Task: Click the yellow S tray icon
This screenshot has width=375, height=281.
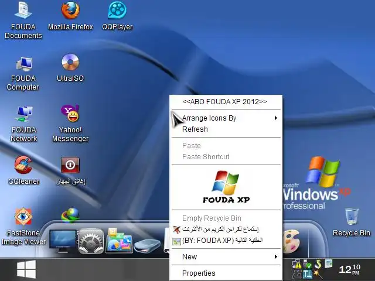Action: pos(318,264)
